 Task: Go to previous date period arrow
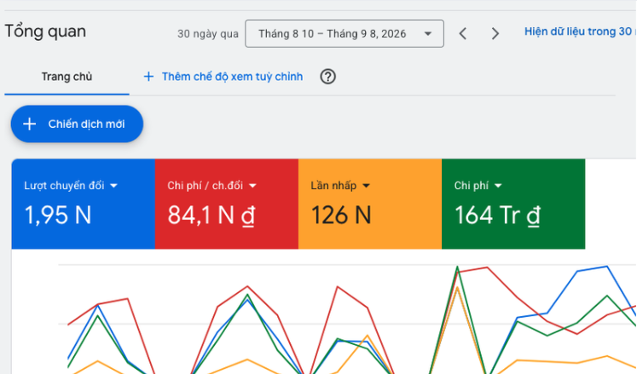point(463,33)
